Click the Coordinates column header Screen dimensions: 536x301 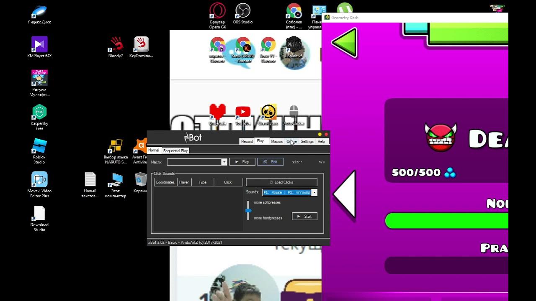(x=165, y=182)
